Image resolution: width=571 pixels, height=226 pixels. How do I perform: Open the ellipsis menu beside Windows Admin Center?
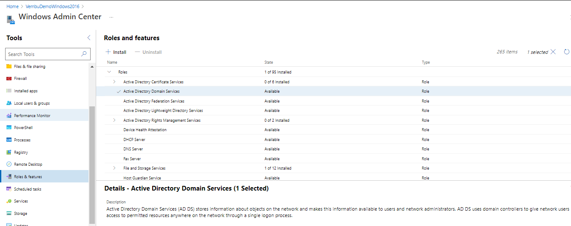[x=112, y=18]
